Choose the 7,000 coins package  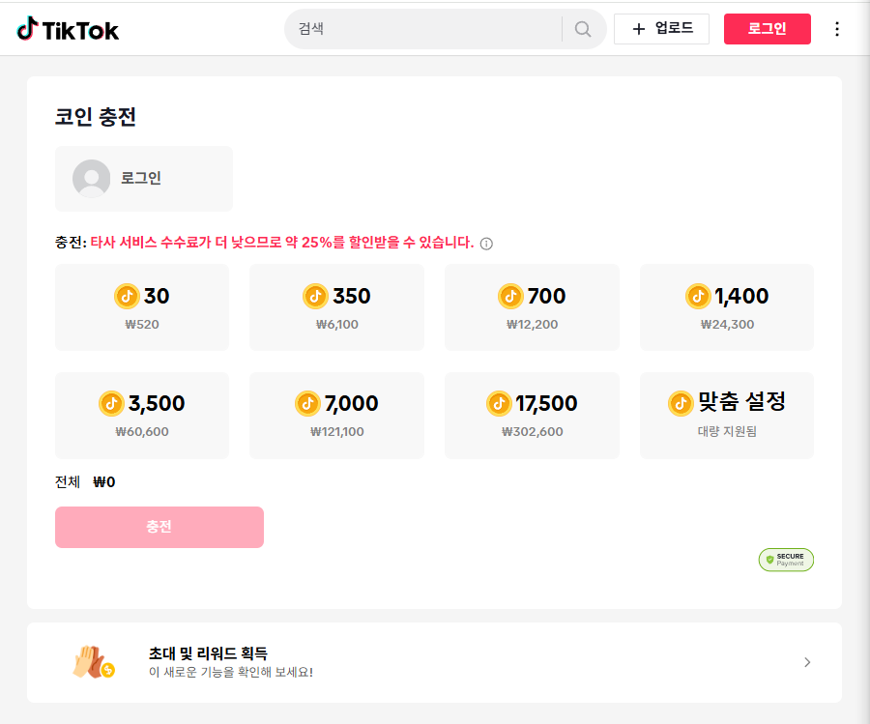336,416
